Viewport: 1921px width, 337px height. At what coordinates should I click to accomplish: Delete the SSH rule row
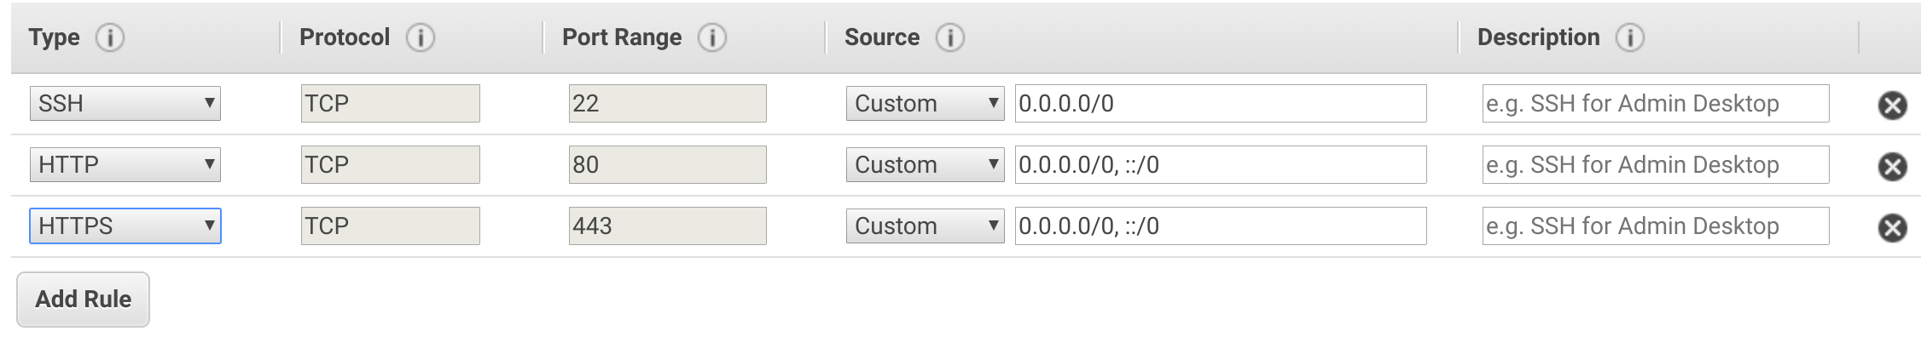point(1892,105)
